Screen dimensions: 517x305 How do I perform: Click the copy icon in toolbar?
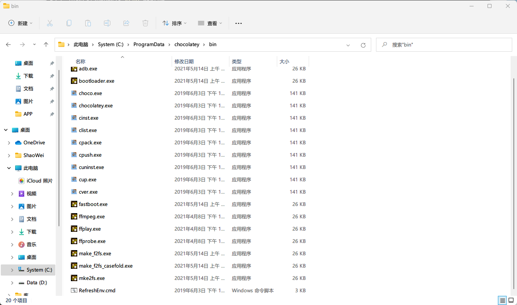click(69, 23)
